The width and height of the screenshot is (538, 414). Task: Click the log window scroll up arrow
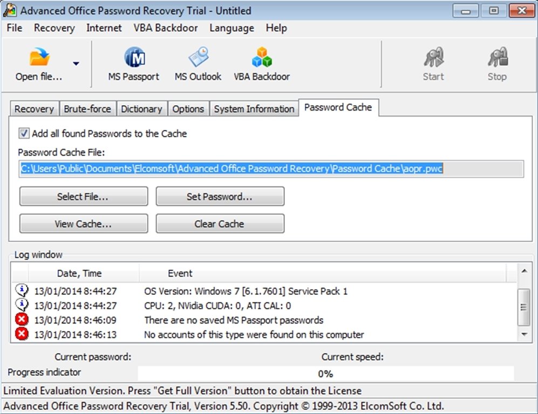(x=524, y=271)
